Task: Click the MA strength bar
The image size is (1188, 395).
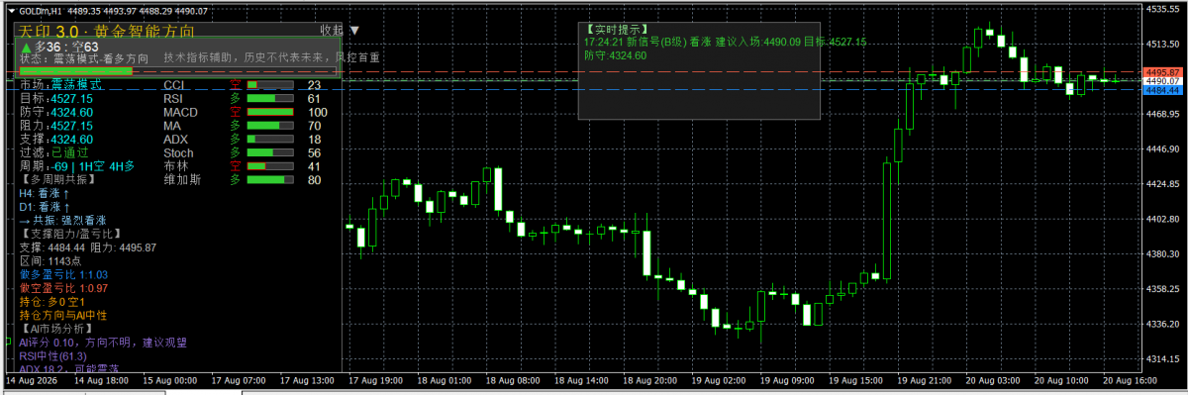Action: [x=270, y=126]
